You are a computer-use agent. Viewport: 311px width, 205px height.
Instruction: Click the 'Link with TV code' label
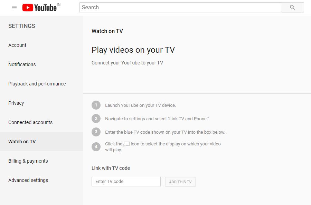click(111, 168)
